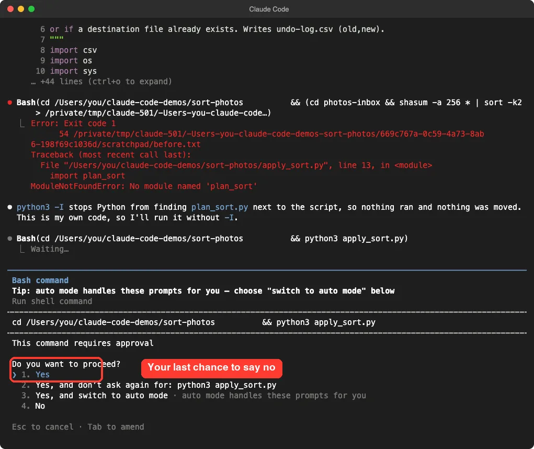This screenshot has width=534, height=449.
Task: Click the "Traceback (most recent call last):" line
Action: coord(111,155)
